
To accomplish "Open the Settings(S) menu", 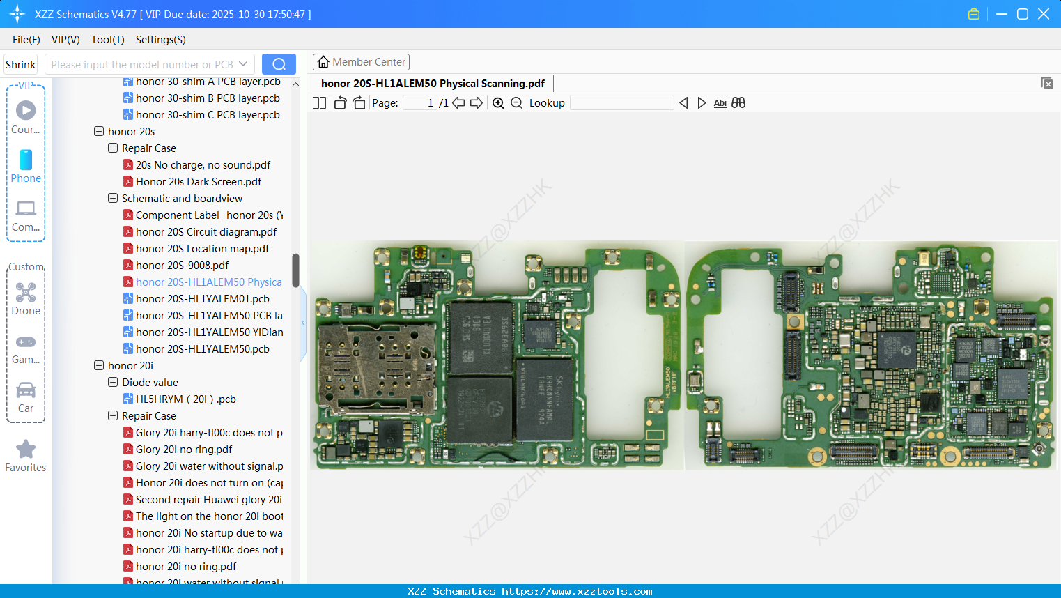I will pos(161,40).
